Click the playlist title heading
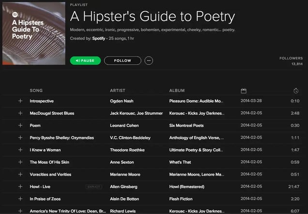 [153, 16]
